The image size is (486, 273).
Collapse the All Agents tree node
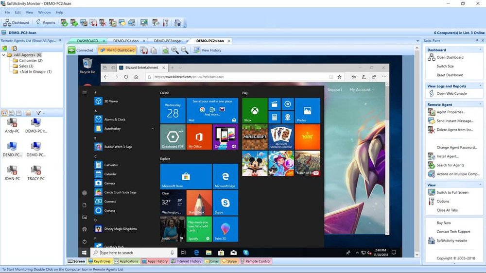[x=3, y=55]
